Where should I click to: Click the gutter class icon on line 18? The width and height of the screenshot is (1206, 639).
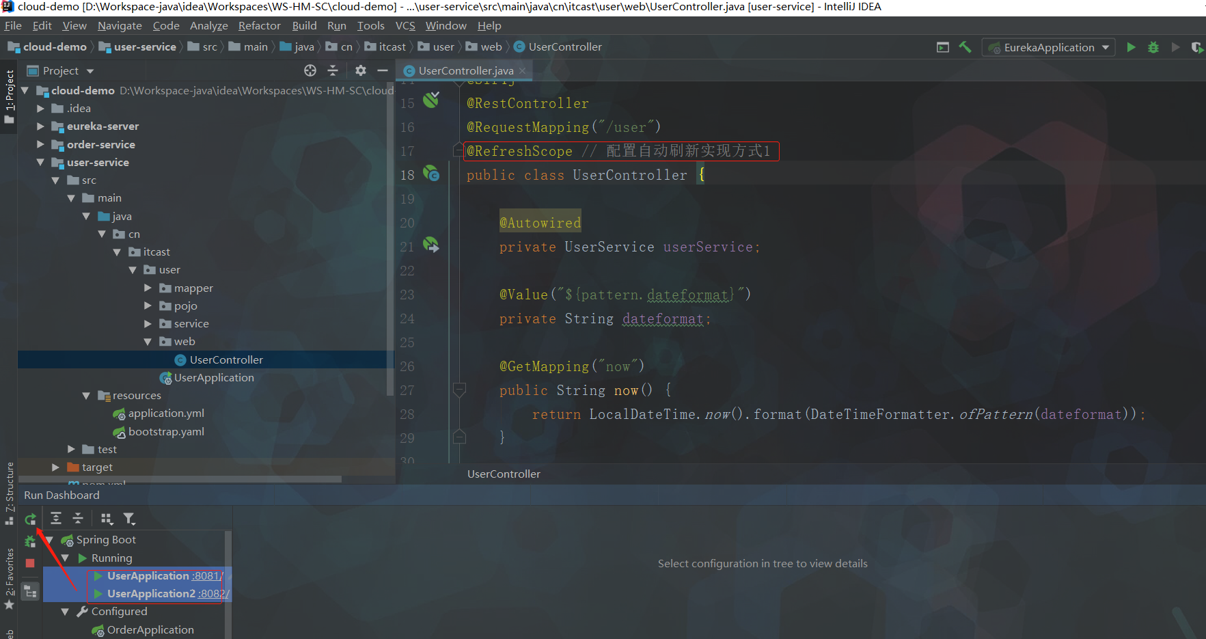pyautogui.click(x=431, y=174)
